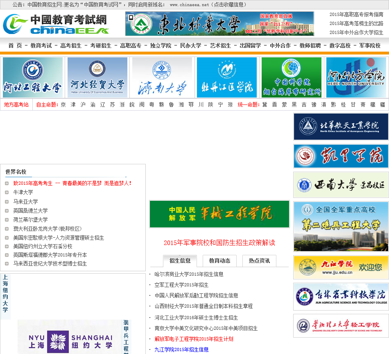Open 首页 in the navigation bar
The width and height of the screenshot is (389, 354).
15,45
